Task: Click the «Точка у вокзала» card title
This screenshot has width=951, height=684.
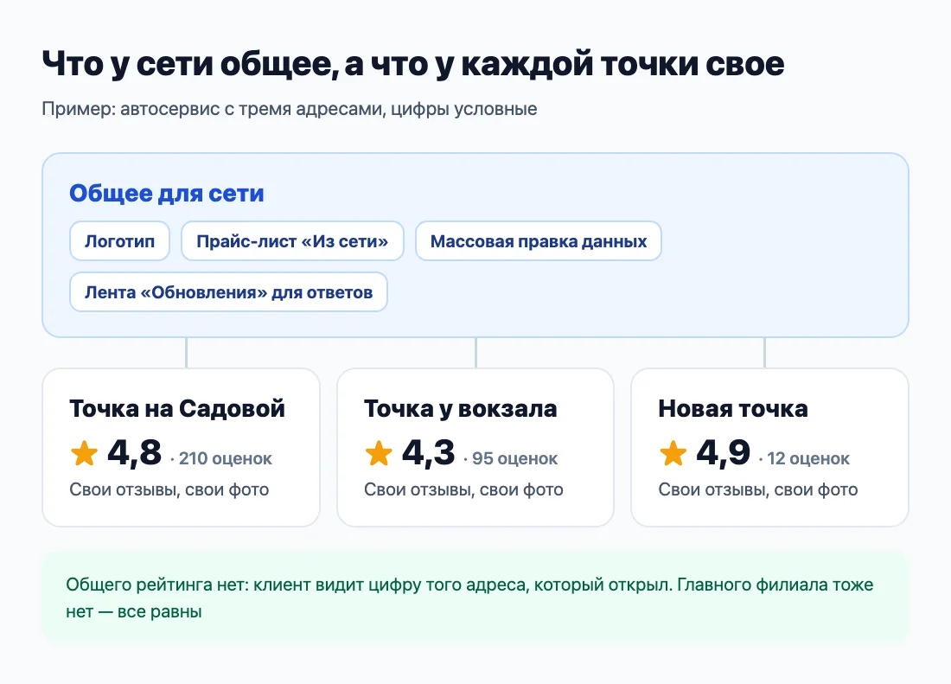Action: pos(460,409)
